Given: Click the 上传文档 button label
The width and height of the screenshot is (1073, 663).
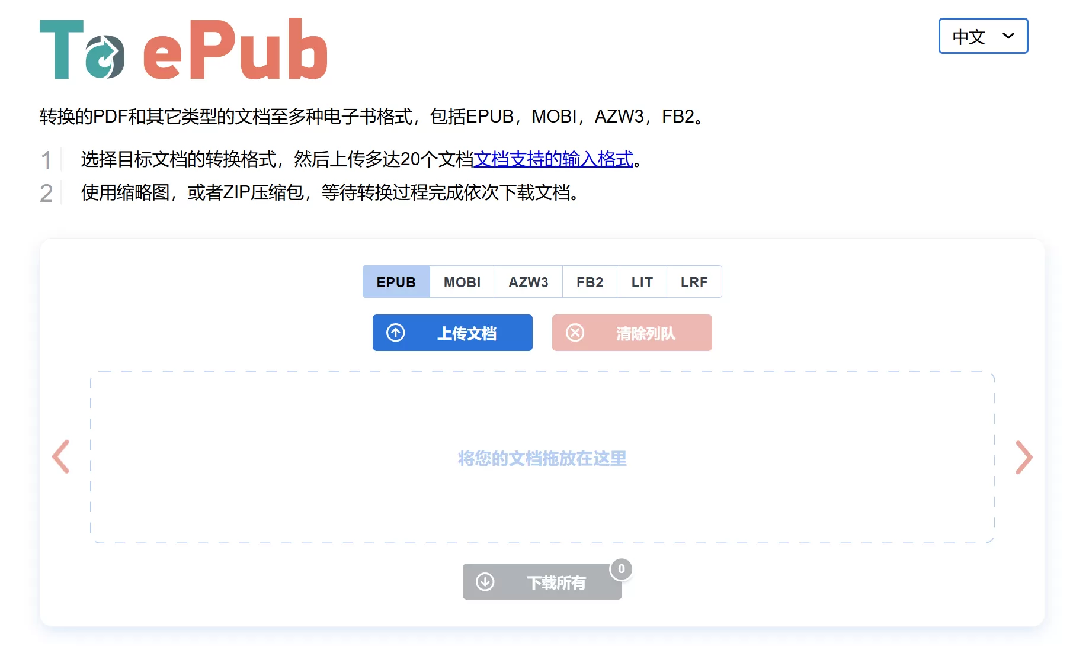Looking at the screenshot, I should (467, 334).
